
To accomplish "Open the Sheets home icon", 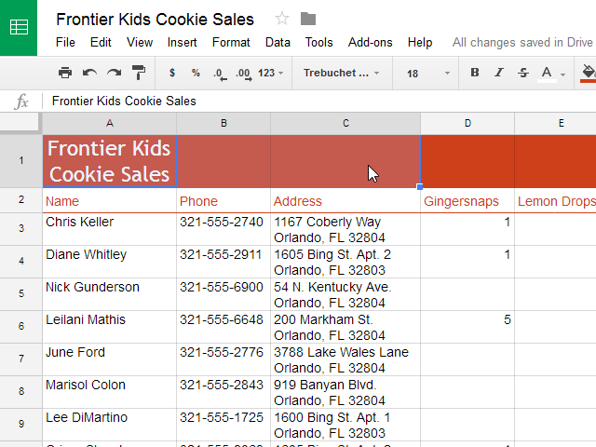I will 19,28.
